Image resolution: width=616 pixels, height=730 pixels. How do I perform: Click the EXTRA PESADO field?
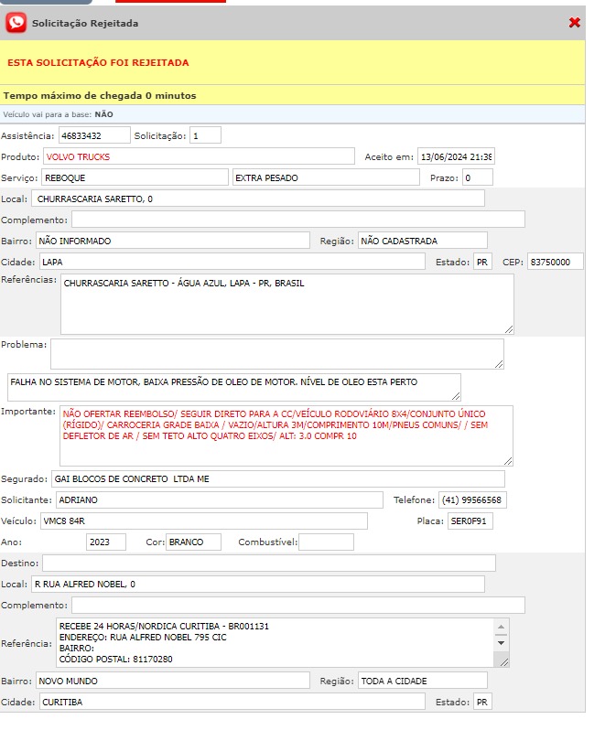pyautogui.click(x=325, y=177)
